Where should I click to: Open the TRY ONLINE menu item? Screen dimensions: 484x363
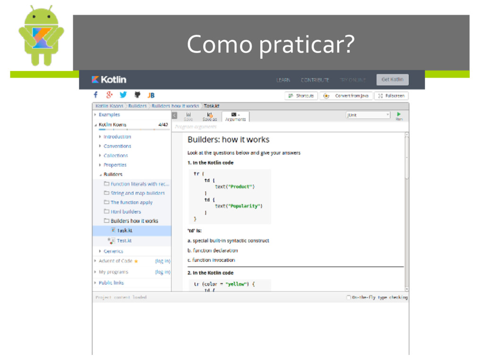[x=353, y=80]
